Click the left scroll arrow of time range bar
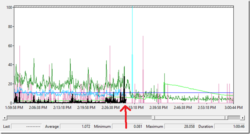 (x=5, y=118)
